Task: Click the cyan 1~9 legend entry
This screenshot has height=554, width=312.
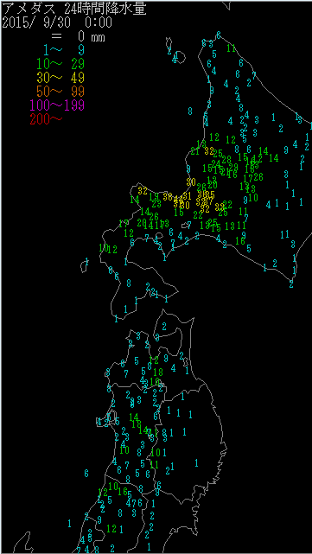Action: coord(64,50)
